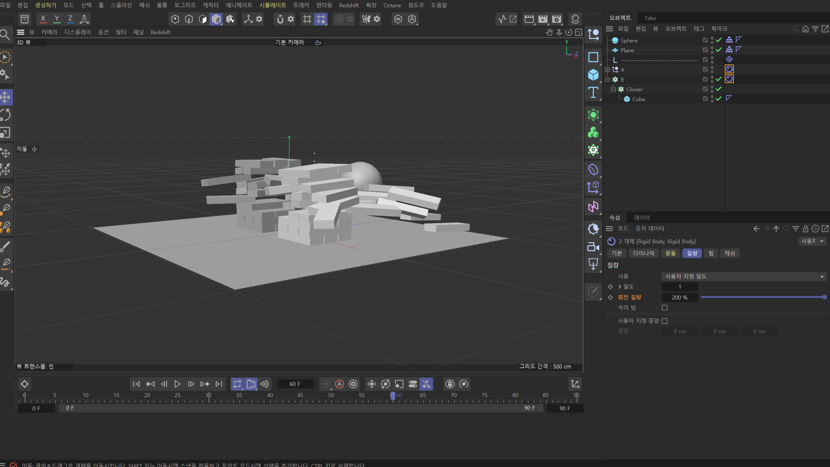Expand the A object in hierarchy
The image size is (830, 467).
(x=607, y=70)
